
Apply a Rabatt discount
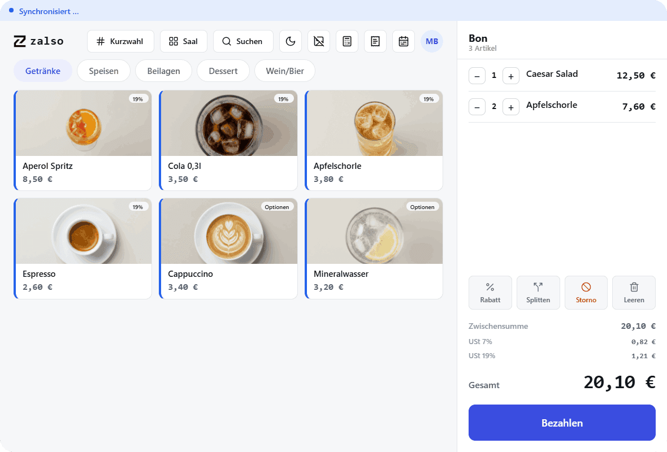490,293
